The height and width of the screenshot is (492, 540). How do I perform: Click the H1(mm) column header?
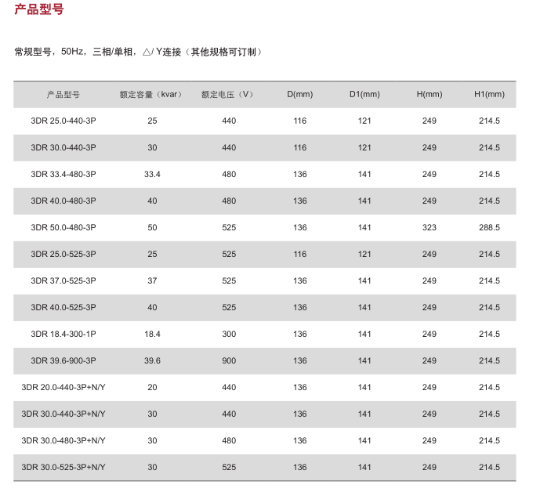490,95
